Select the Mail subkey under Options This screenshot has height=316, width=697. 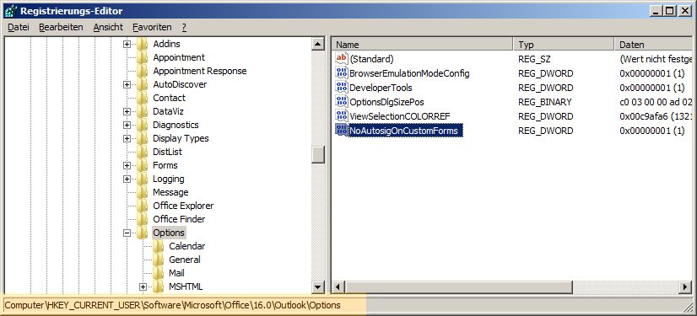[x=176, y=273]
